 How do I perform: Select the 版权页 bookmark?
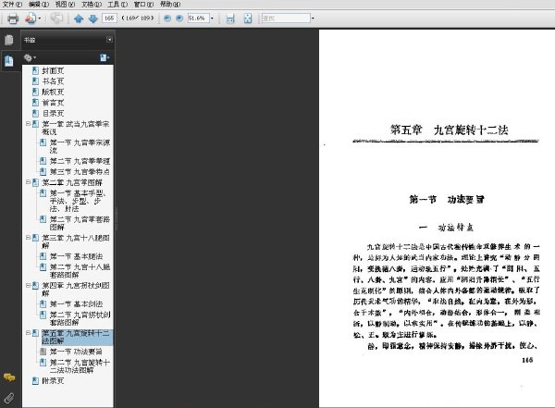[x=53, y=92]
